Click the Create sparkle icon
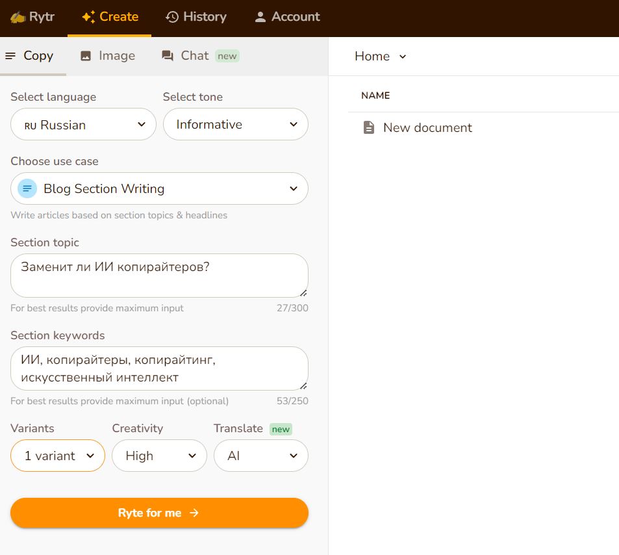 point(88,17)
